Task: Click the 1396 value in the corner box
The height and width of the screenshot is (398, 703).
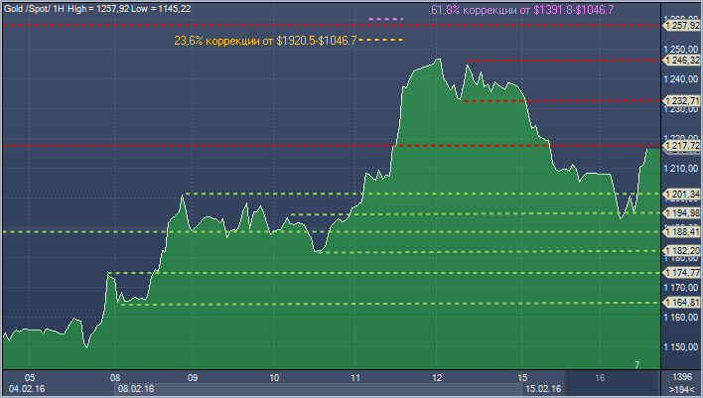Action: tap(682, 378)
